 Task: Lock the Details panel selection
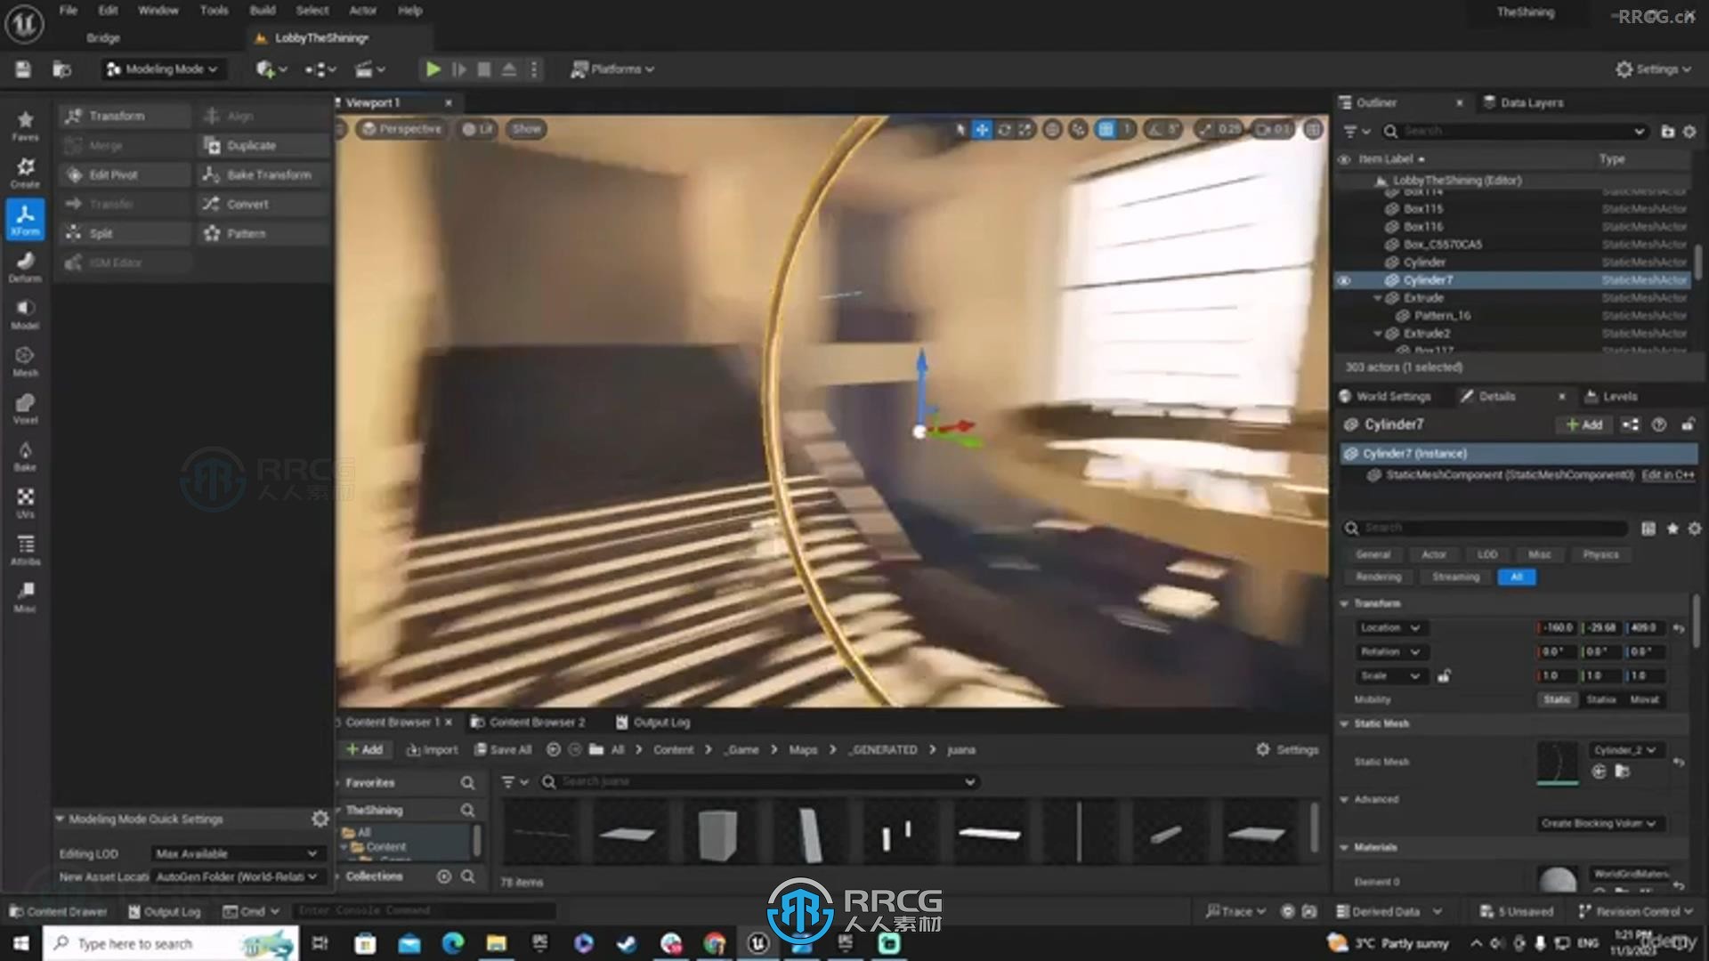[x=1688, y=425]
